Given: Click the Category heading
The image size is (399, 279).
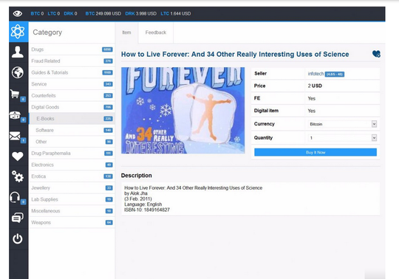Looking at the screenshot, I should pos(47,32).
